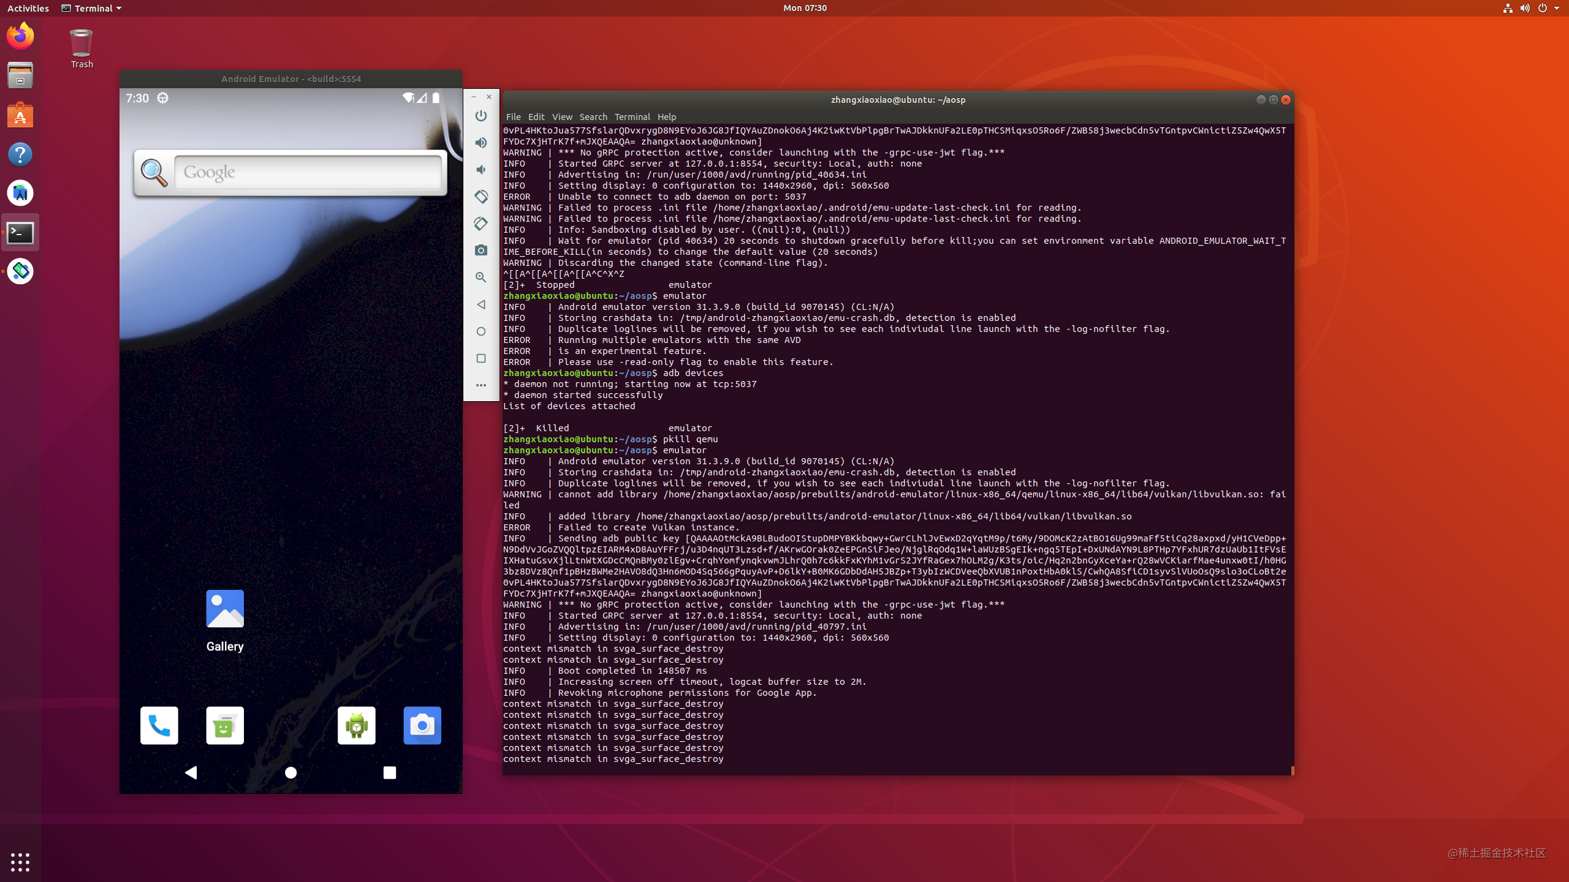Open the Phone app in the emulator
This screenshot has height=882, width=1569.
159,725
